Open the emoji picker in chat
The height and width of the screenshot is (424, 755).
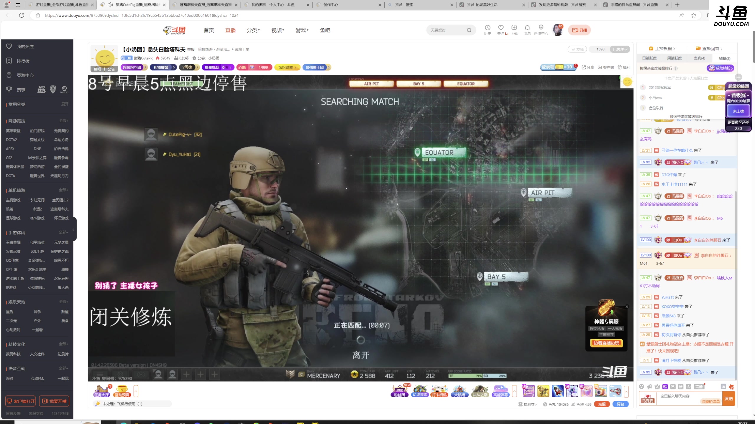pyautogui.click(x=641, y=387)
